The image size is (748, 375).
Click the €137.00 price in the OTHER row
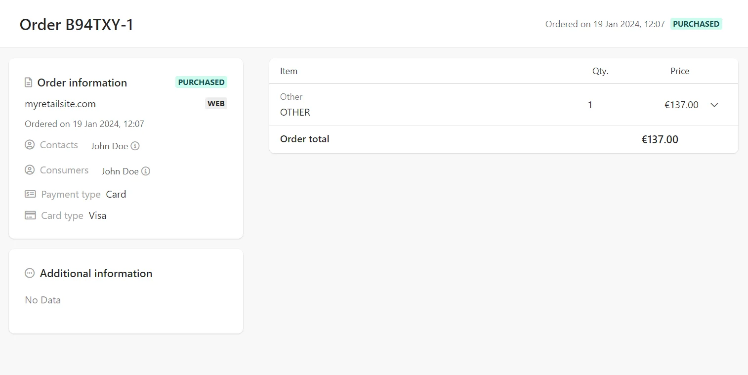click(x=681, y=105)
